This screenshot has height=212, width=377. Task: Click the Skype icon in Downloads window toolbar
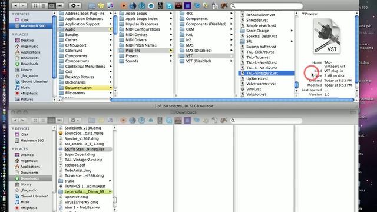click(169, 120)
